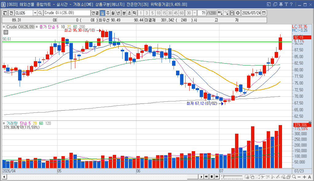Click the CLU26 symbol code field
Screen dimensions: 314x181
[24, 13]
